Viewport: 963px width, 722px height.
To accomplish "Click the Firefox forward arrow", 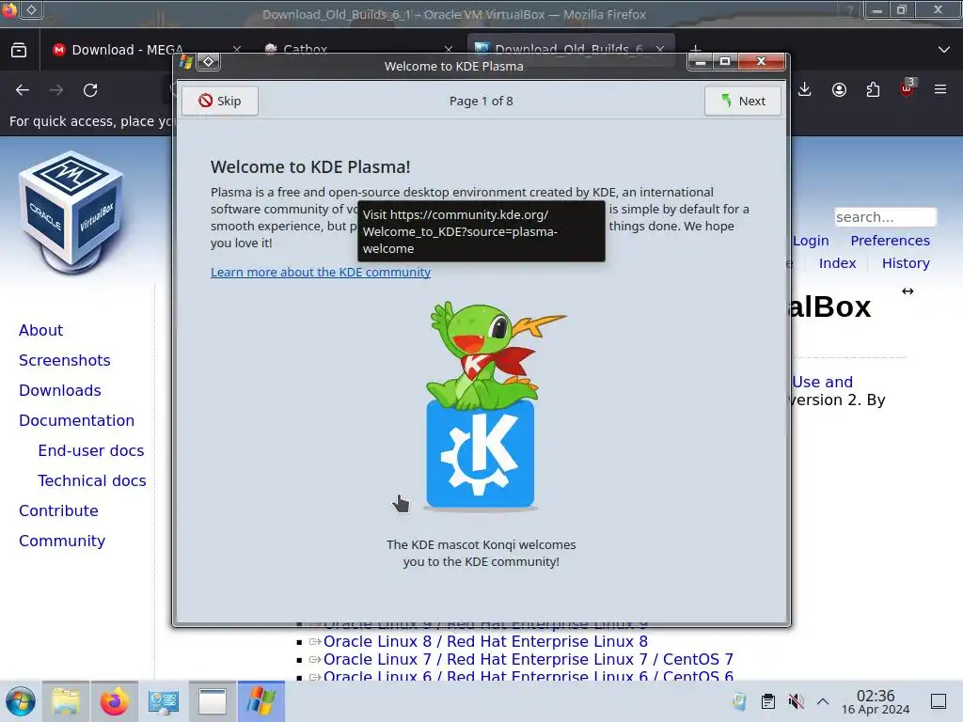I will [x=56, y=90].
